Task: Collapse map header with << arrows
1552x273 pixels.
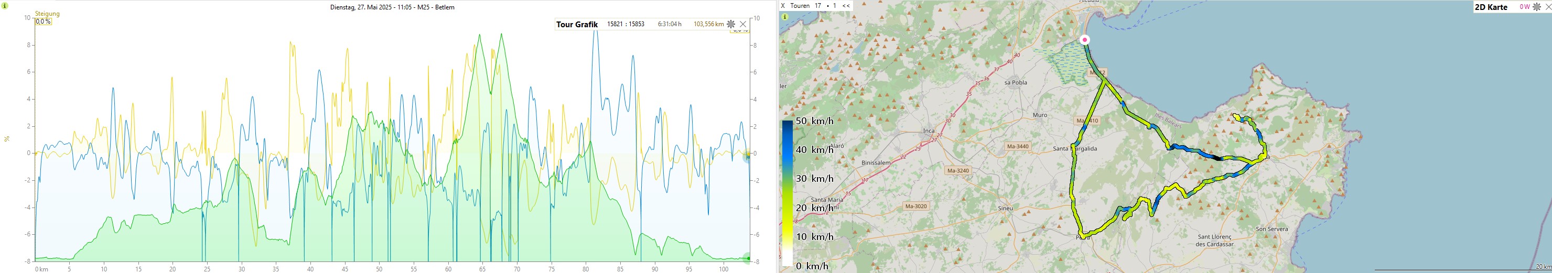Action: point(846,5)
